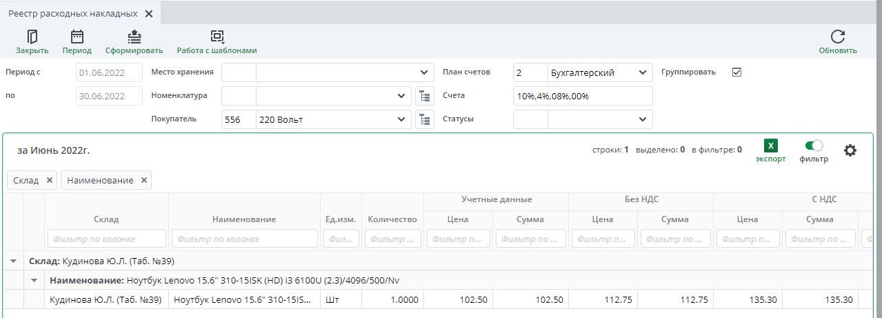Open table settings gear icon

(850, 150)
